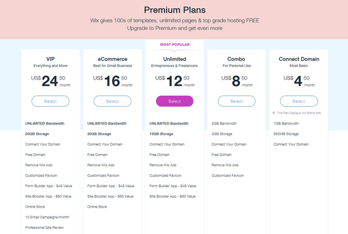
Task: Click the VIP plan title
Action: pyautogui.click(x=51, y=59)
